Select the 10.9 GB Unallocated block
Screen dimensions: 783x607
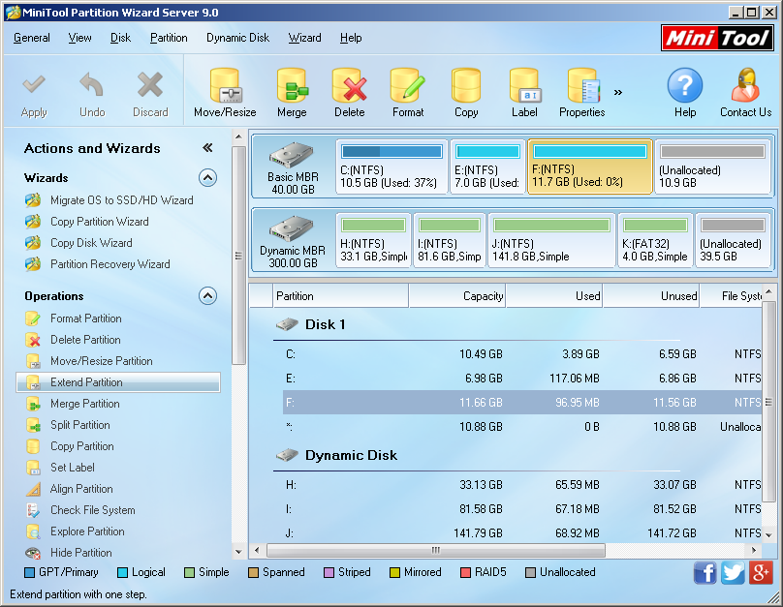[712, 167]
